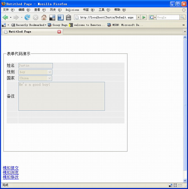Screen dimensions: 188x189
Task: Click the TAG bookmark icon
Action: [69, 17]
